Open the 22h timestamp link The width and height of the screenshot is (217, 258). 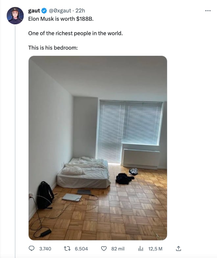pyautogui.click(x=80, y=11)
